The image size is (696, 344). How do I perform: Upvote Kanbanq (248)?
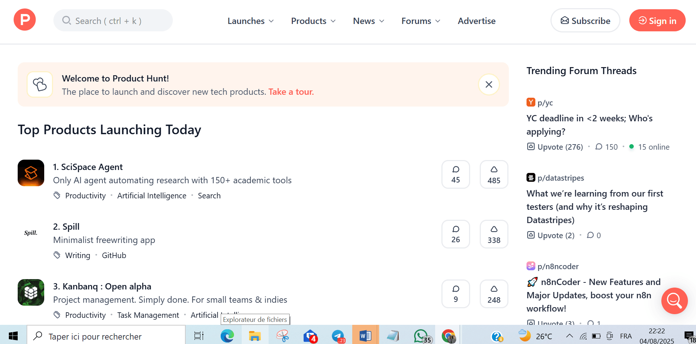click(x=494, y=294)
